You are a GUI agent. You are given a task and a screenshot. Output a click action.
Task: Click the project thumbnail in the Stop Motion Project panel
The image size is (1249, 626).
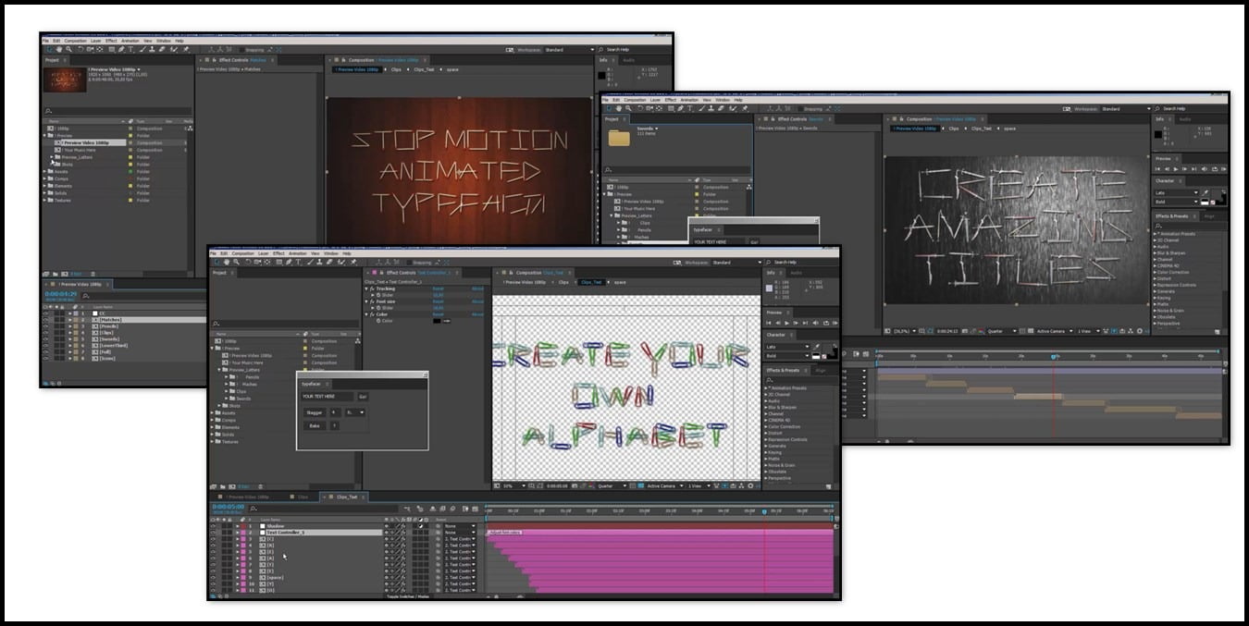click(x=64, y=79)
